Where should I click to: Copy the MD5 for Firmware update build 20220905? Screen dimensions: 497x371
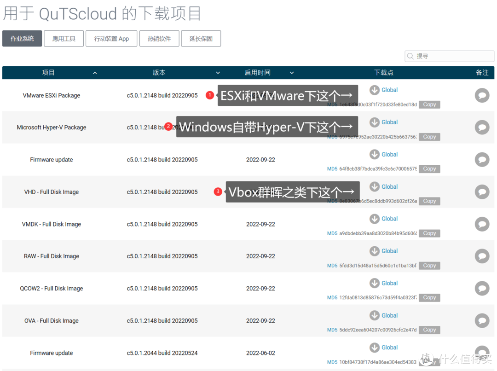pos(429,168)
